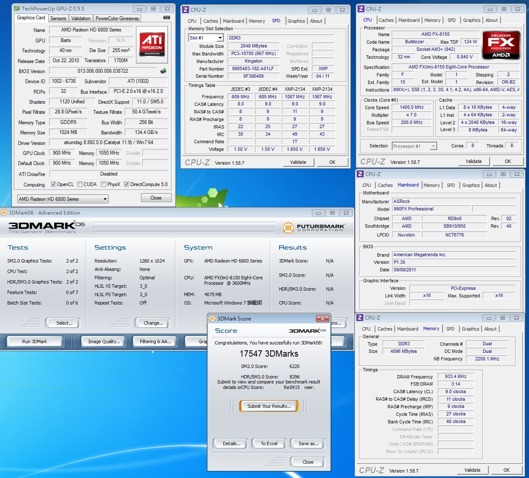Click Validate in CPU-Z Memory window
Viewport: 529px width, 478px height.
click(x=472, y=470)
